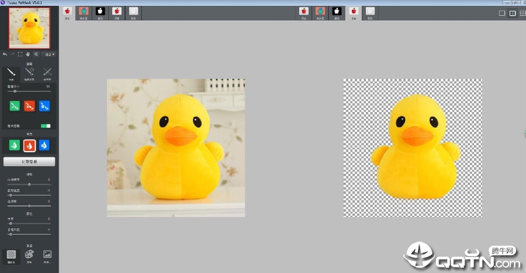
Task: Click the undo arrow icon
Action: point(5,54)
